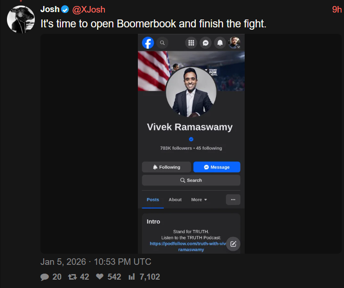View post analytics bar chart icon
The width and height of the screenshot is (344, 288).
[x=132, y=276]
